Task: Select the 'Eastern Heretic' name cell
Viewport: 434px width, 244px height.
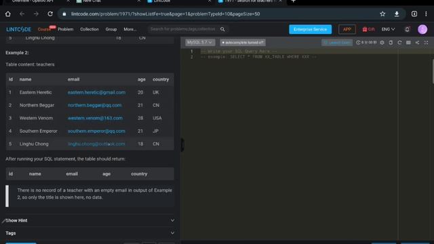Action: (x=35, y=92)
